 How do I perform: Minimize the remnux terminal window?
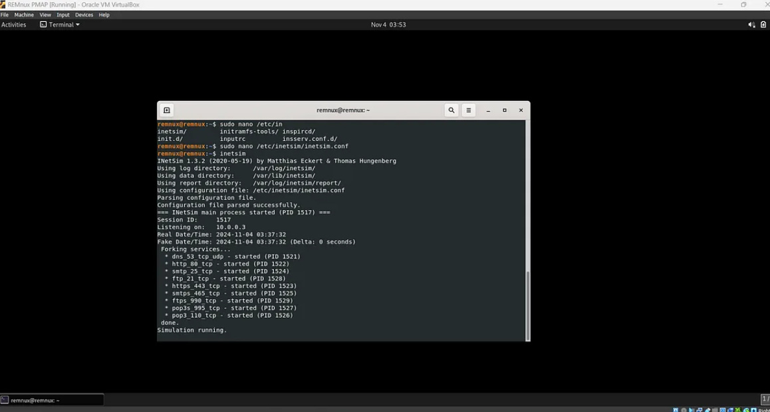coord(488,111)
